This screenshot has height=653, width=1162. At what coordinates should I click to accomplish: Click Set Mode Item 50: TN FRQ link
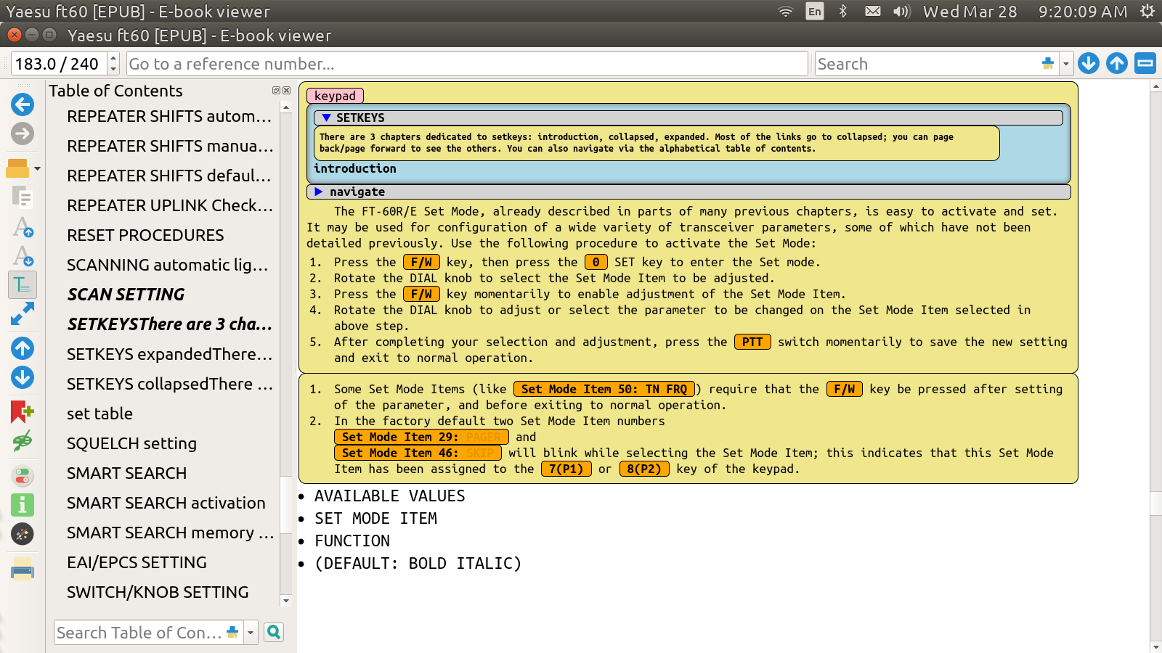604,389
